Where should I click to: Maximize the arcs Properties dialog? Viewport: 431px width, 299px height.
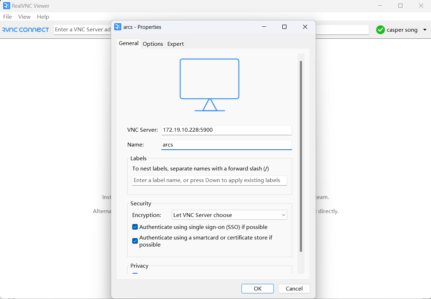tap(284, 27)
